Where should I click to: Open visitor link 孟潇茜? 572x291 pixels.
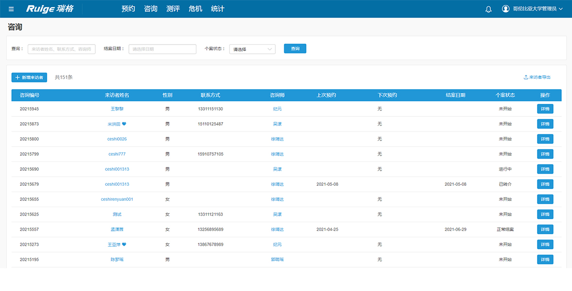tap(117, 229)
